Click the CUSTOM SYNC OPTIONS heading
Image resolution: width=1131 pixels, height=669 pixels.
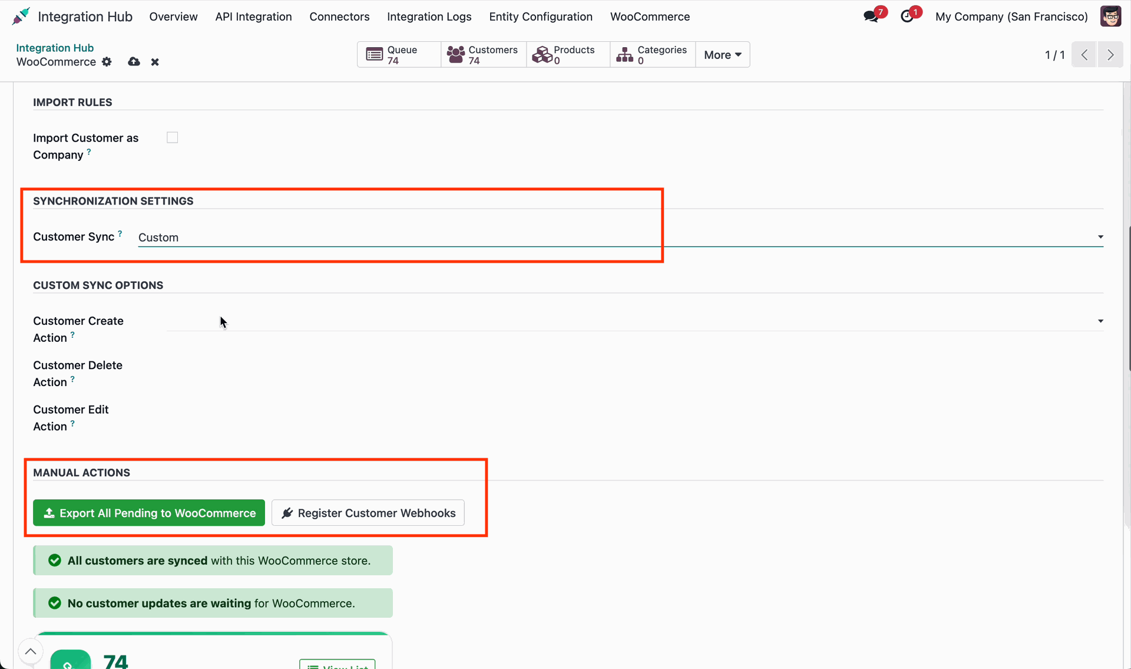tap(98, 285)
